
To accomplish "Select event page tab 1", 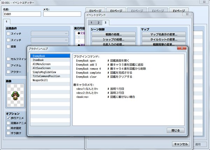I will (x=6, y=21).
